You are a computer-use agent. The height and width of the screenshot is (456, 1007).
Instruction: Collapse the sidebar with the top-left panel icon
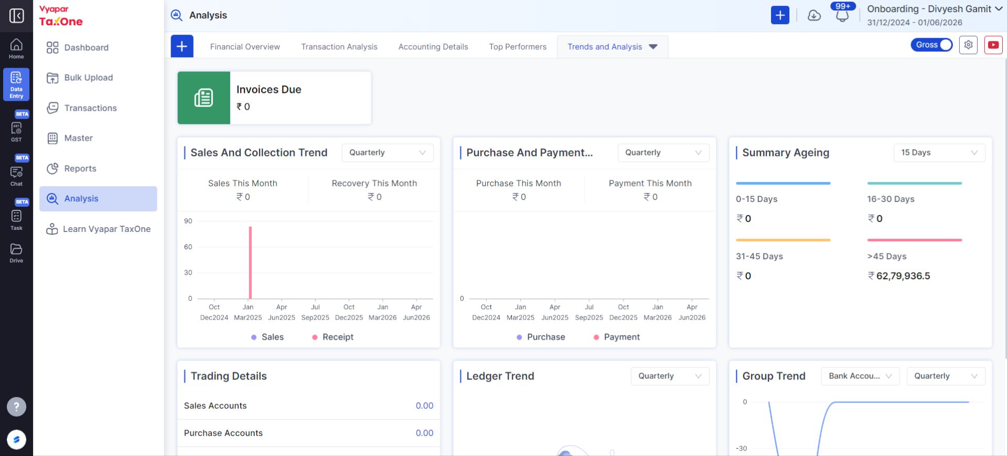tap(16, 15)
